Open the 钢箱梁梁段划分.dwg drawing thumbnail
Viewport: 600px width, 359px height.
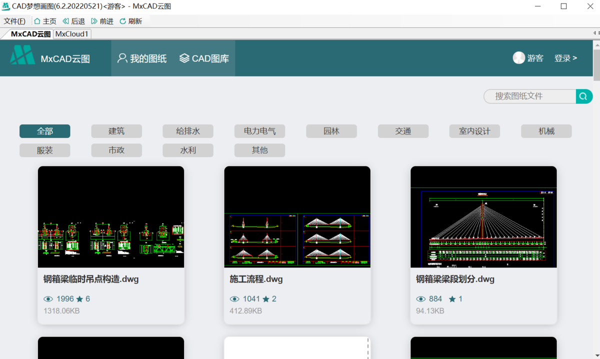click(x=483, y=217)
